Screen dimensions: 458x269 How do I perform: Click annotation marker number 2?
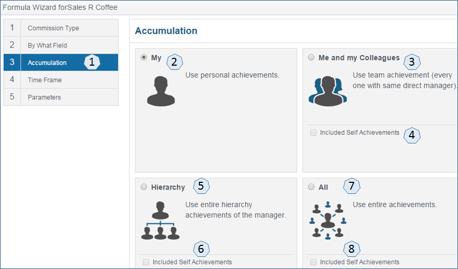pos(174,62)
